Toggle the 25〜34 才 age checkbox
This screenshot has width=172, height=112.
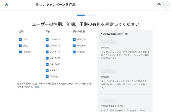pyautogui.click(x=47, y=46)
